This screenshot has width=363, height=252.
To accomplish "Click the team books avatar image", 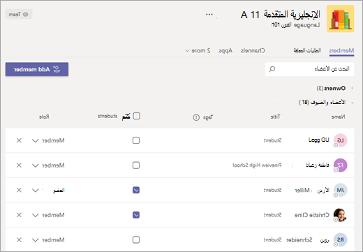I will (x=341, y=19).
